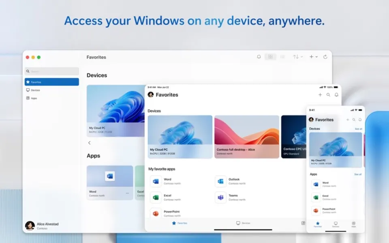Launch PowerPoint from the phone Apps list
The height and width of the screenshot is (243, 389).
[x=324, y=211]
